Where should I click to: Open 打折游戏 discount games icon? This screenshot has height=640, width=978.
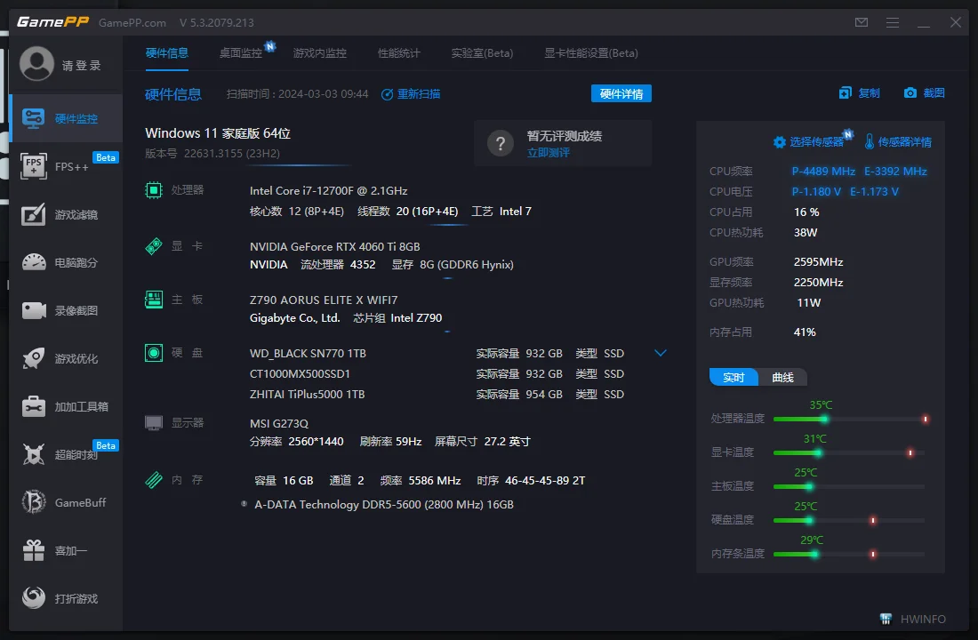pos(34,598)
